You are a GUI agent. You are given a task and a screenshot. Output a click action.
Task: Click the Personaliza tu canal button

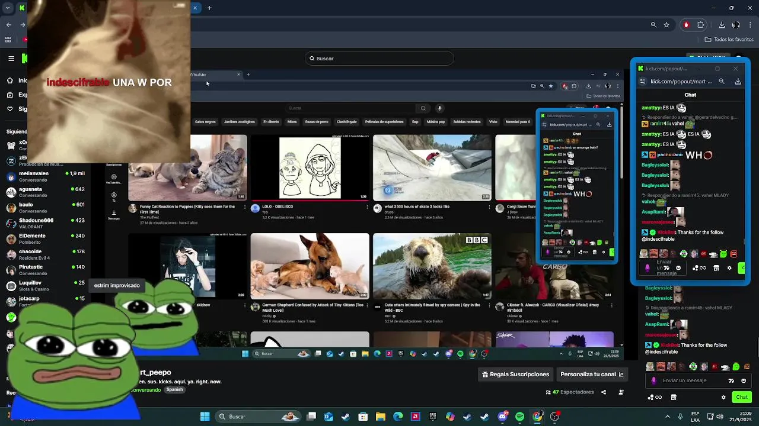click(x=592, y=375)
